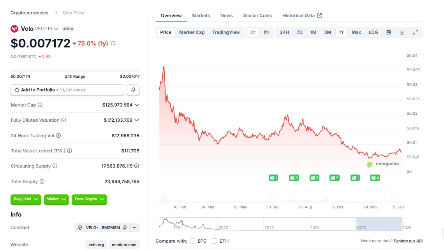Copy the VELO contract address
The width and height of the screenshot is (444, 250).
pos(125,227)
